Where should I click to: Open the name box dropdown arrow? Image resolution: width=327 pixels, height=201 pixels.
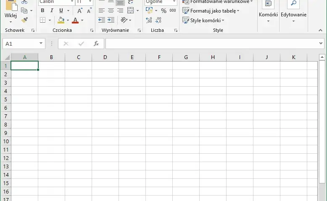(x=41, y=44)
